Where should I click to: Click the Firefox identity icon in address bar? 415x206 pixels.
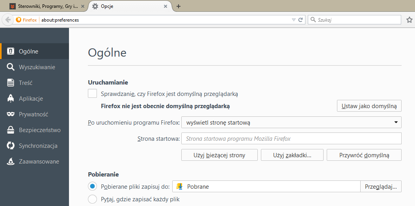pos(18,20)
